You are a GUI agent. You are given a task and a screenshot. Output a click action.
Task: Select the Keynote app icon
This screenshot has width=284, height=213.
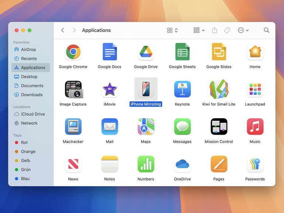click(x=182, y=89)
